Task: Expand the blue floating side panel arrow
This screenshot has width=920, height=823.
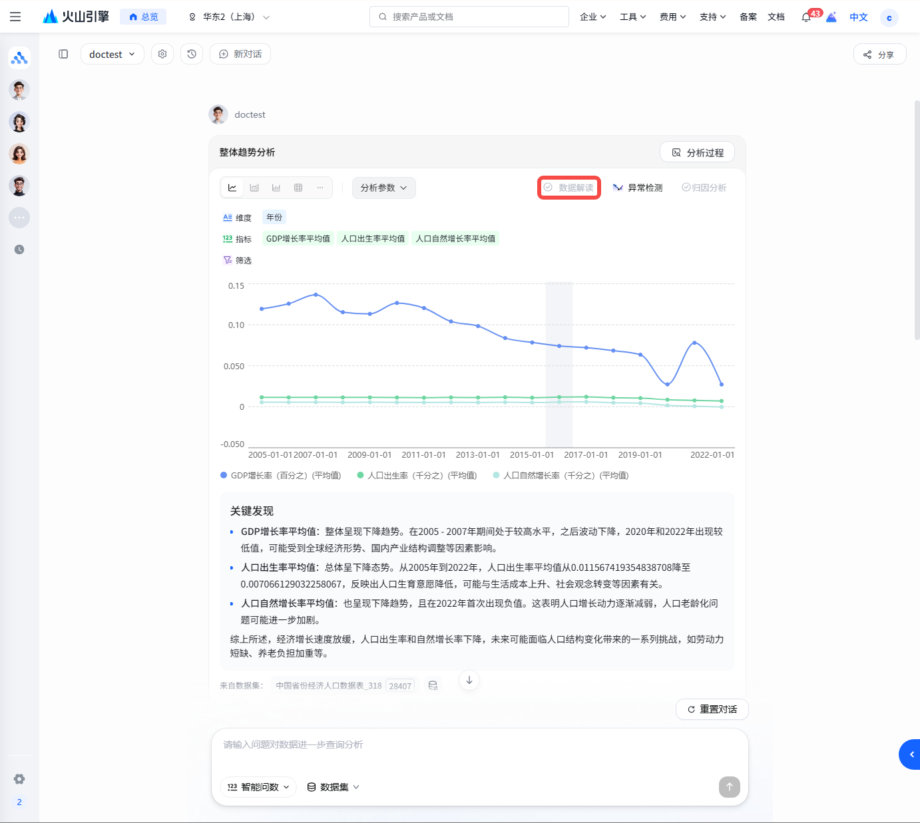Action: point(911,754)
